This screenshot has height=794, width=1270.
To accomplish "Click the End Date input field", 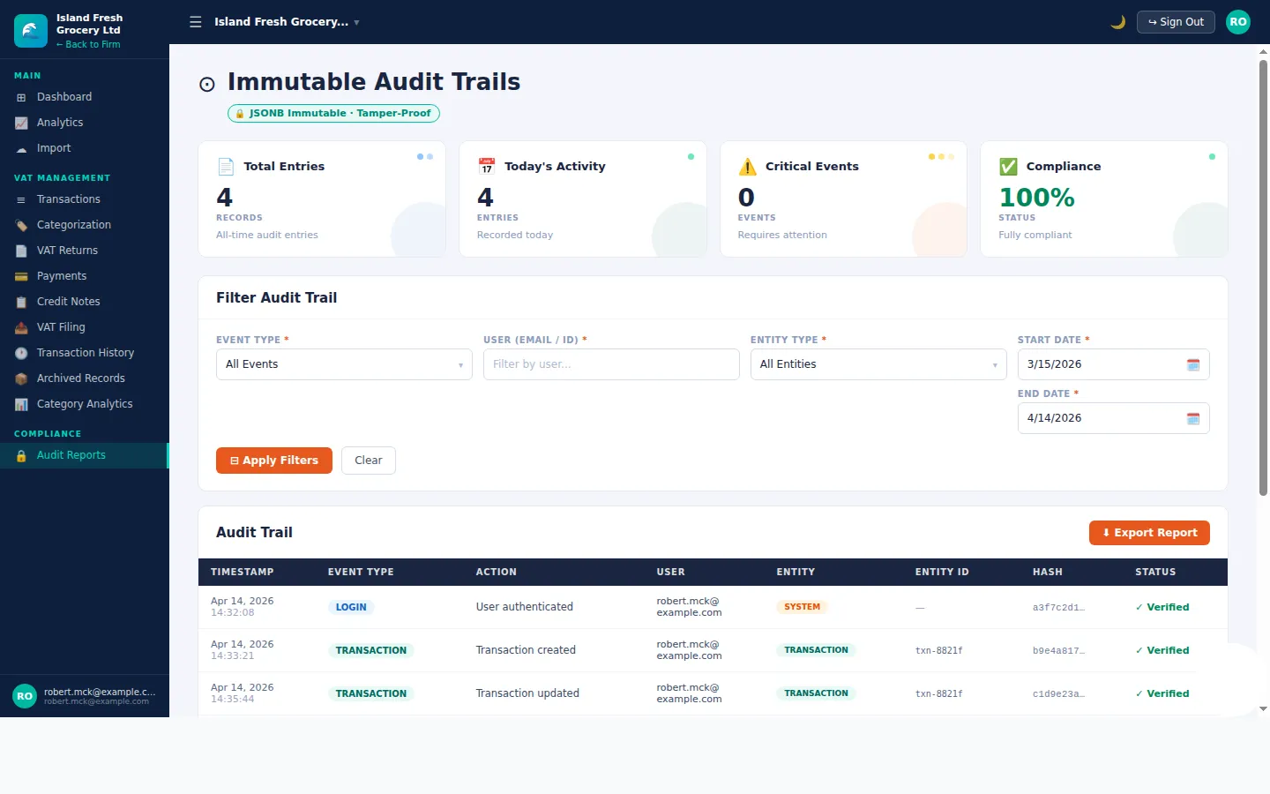I will click(1113, 418).
